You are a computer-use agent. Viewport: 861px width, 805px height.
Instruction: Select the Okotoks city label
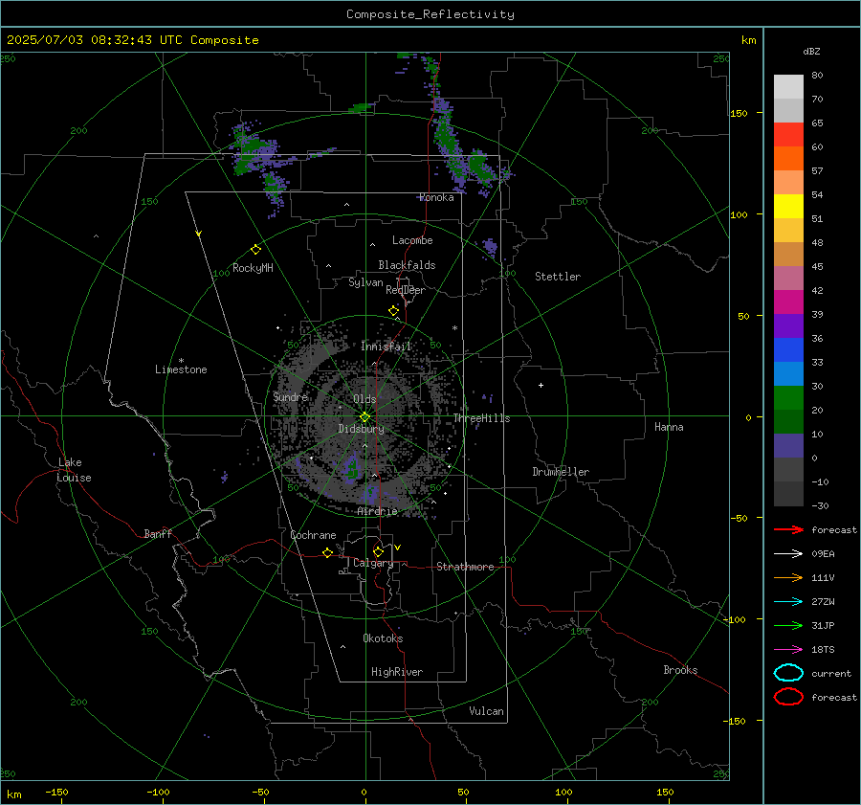click(383, 638)
